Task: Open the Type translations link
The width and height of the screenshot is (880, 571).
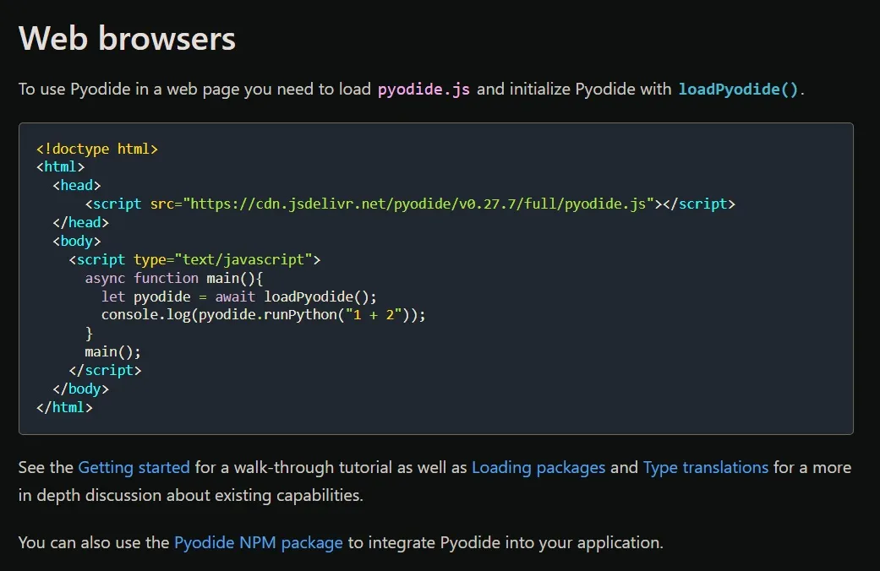Action: click(x=706, y=467)
